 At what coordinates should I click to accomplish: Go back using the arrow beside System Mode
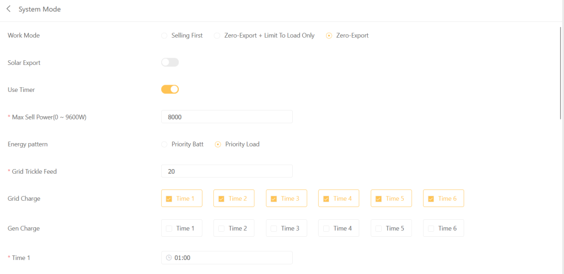8,9
